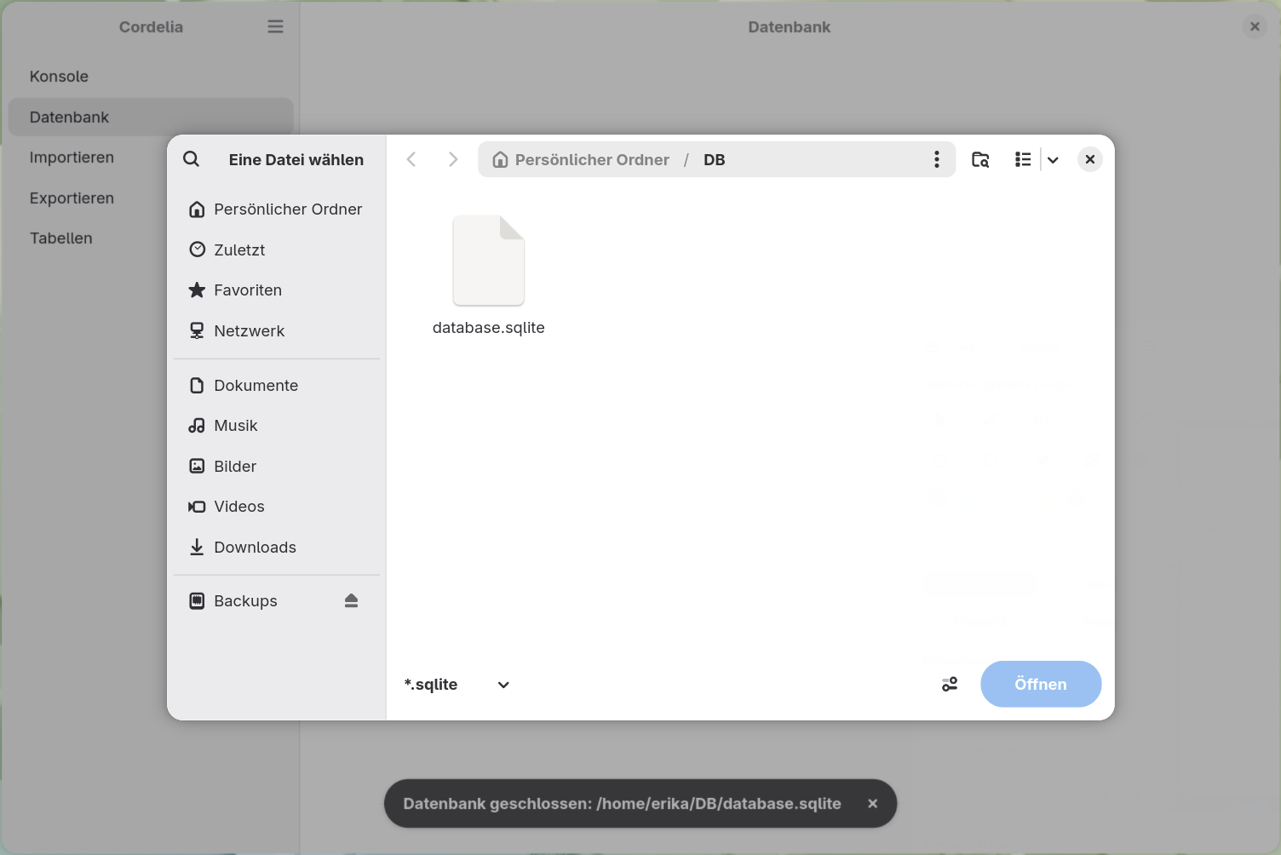This screenshot has width=1281, height=855.
Task: Switch to Konsole page in Cordelia
Action: [151, 77]
